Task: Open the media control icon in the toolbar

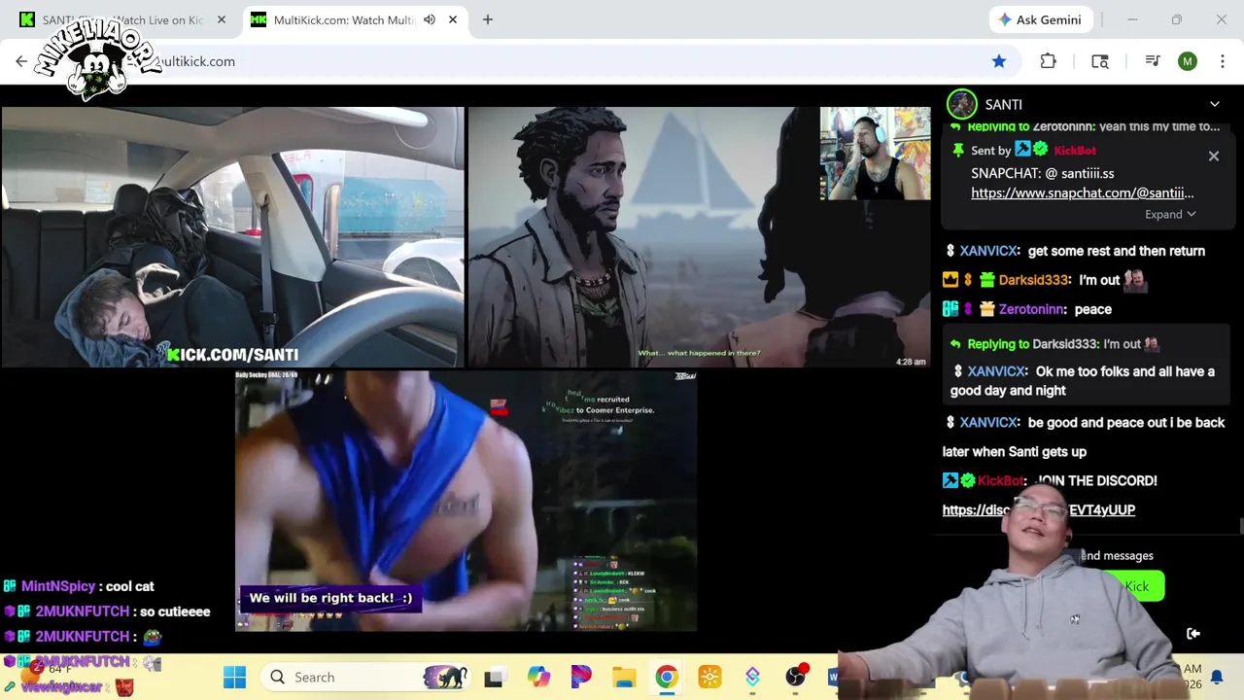Action: pos(1153,61)
